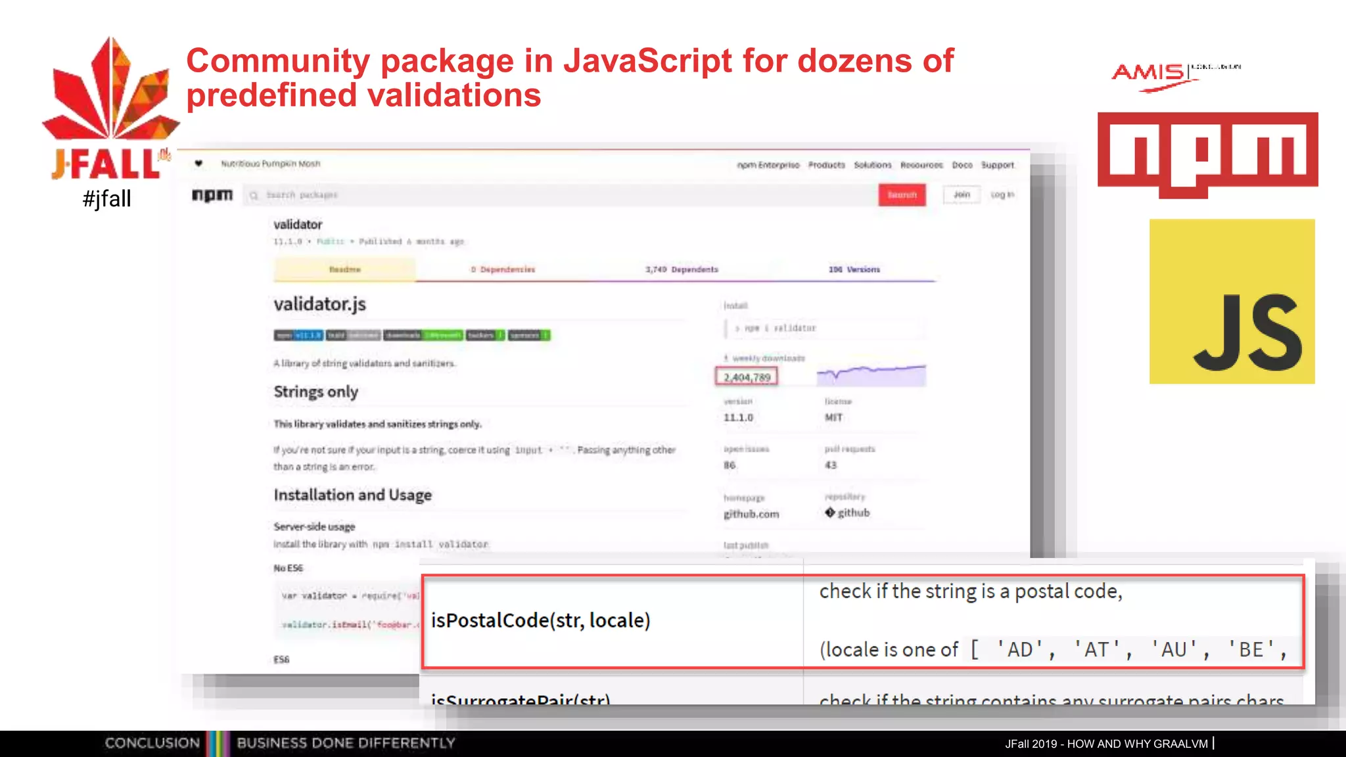Click the AMIS logo

(1176, 77)
